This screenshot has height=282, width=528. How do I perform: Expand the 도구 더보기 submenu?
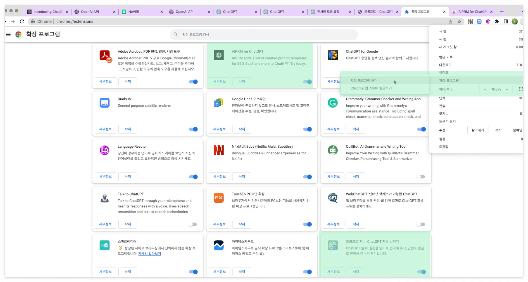pyautogui.click(x=476, y=121)
